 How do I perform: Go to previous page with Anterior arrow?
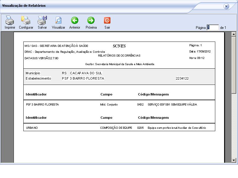pyautogui.click(x=75, y=20)
